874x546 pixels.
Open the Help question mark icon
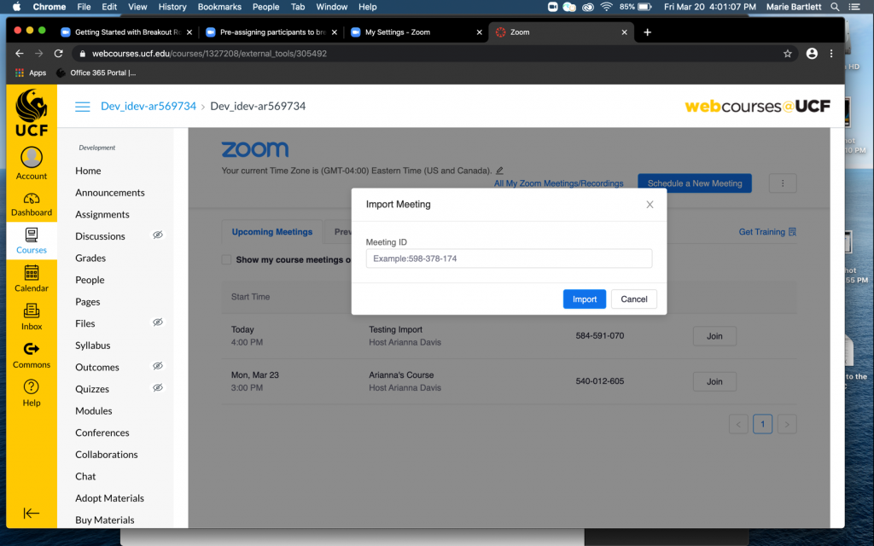[x=32, y=387]
